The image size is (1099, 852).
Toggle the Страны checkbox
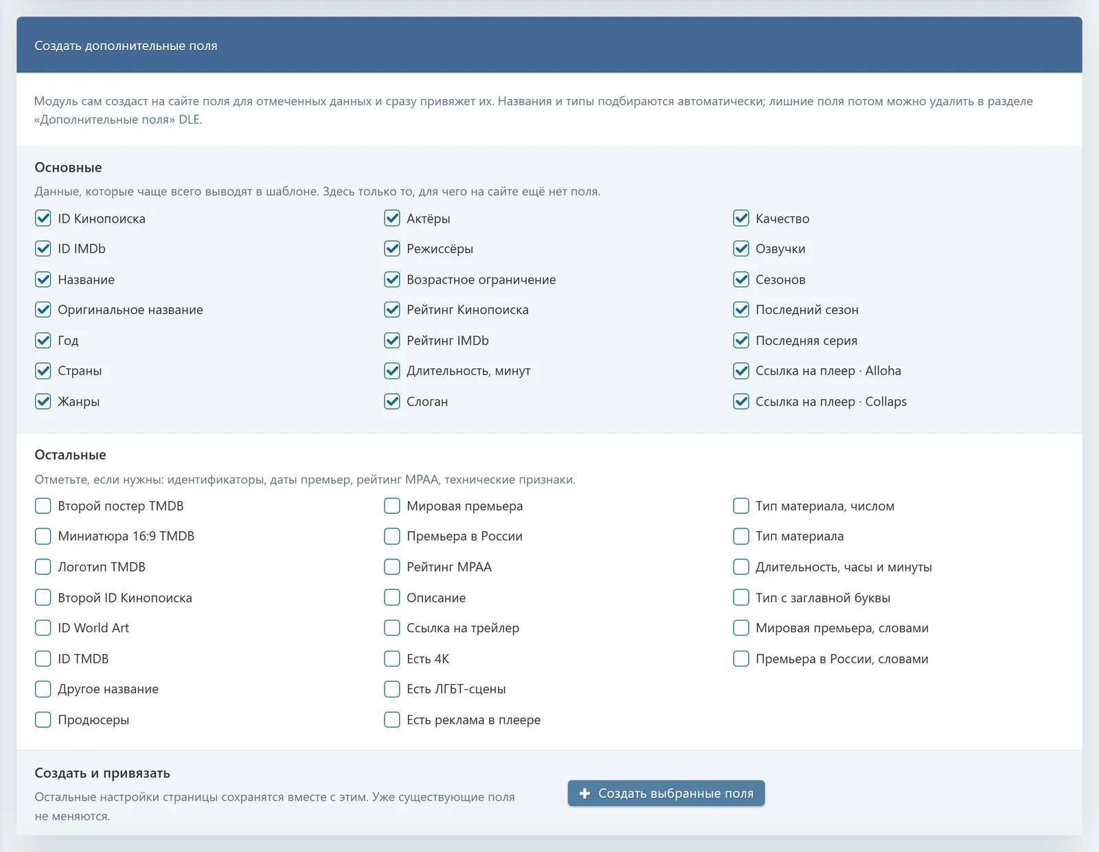(43, 371)
